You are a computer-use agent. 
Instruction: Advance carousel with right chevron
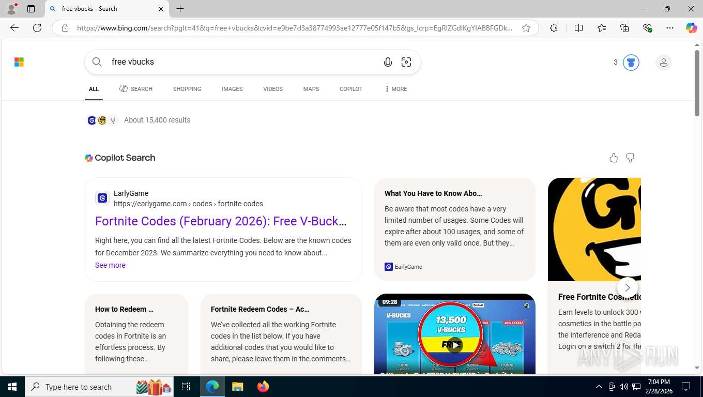[x=628, y=287]
